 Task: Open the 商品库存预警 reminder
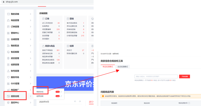point(47,57)
